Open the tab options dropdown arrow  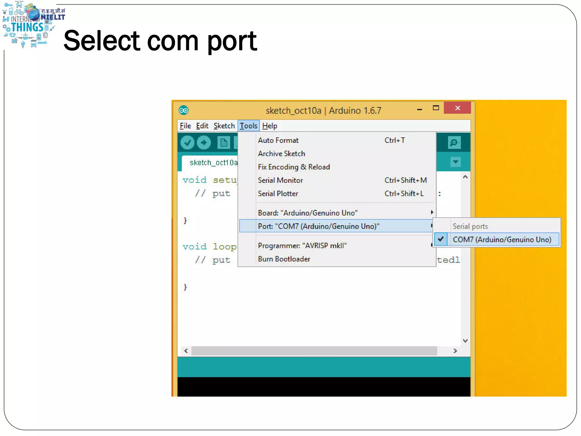pyautogui.click(x=455, y=162)
